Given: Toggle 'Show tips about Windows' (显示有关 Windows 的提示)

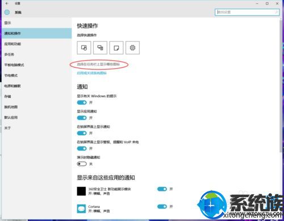Looking at the screenshot, I should (82, 102).
